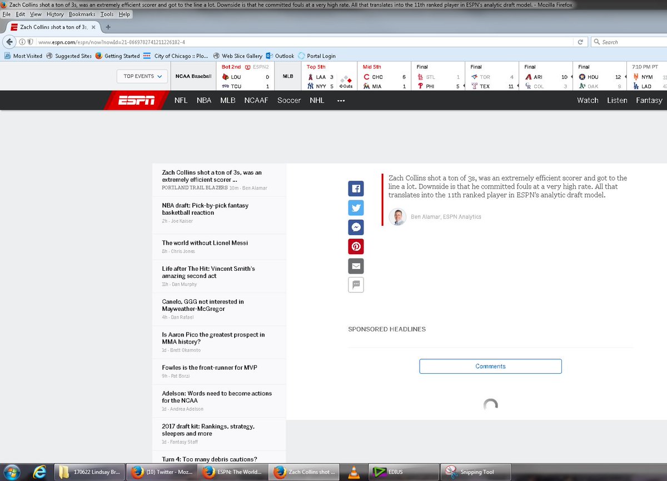
Task: Open Web Slice Gallery bookmark
Action: tap(237, 56)
